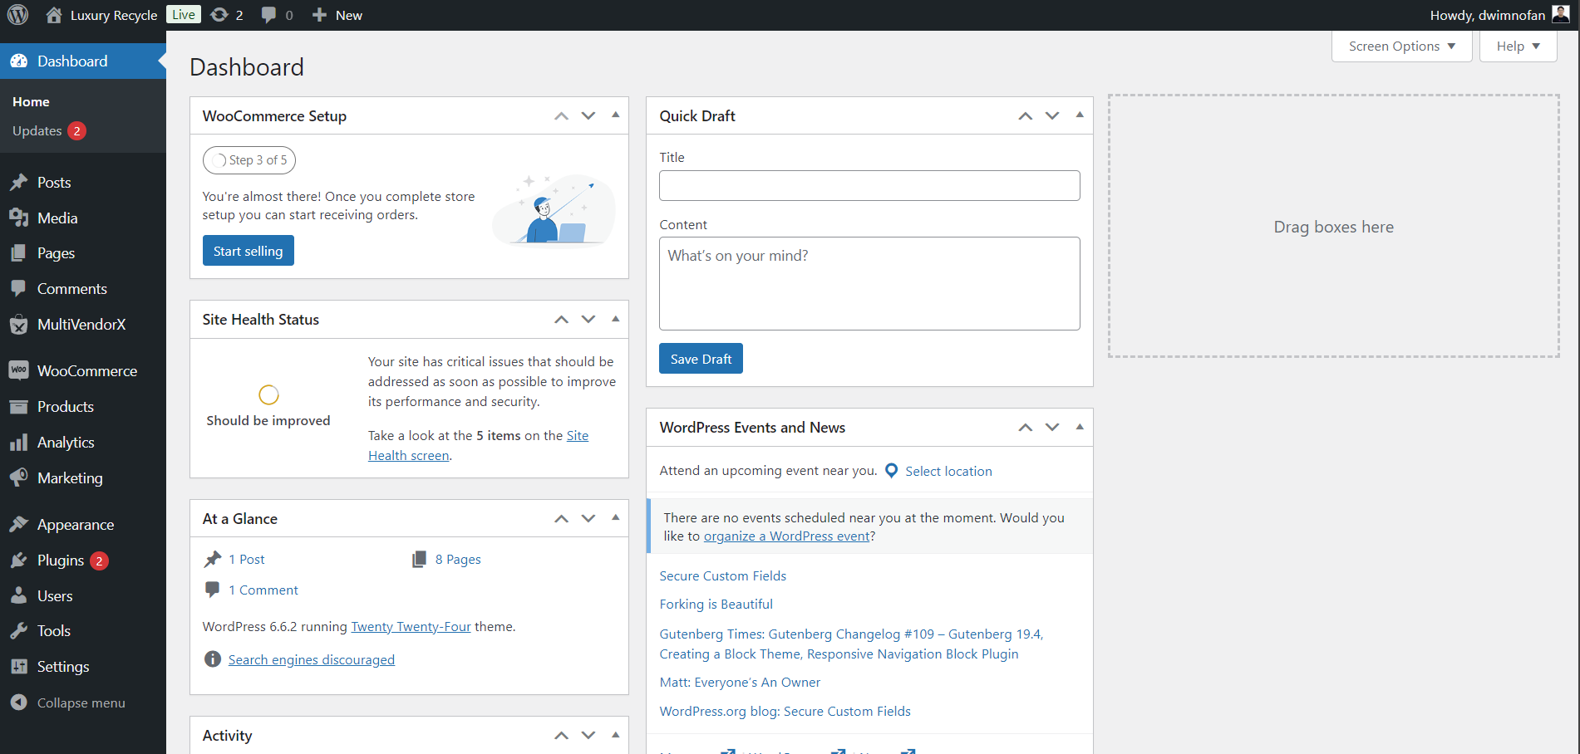Image resolution: width=1580 pixels, height=754 pixels.
Task: Open Secure Custom Fields news link
Action: [x=723, y=576]
